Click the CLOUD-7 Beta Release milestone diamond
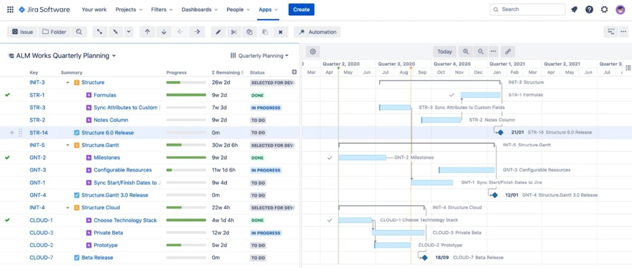This screenshot has width=632, height=268. [x=424, y=258]
